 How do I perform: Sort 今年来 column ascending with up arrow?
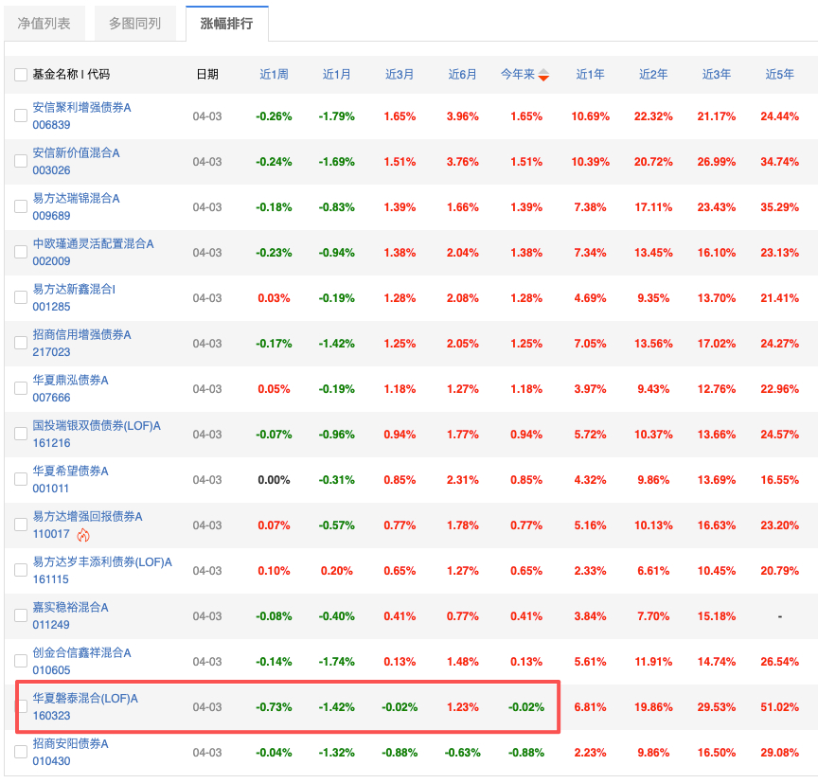click(x=543, y=71)
